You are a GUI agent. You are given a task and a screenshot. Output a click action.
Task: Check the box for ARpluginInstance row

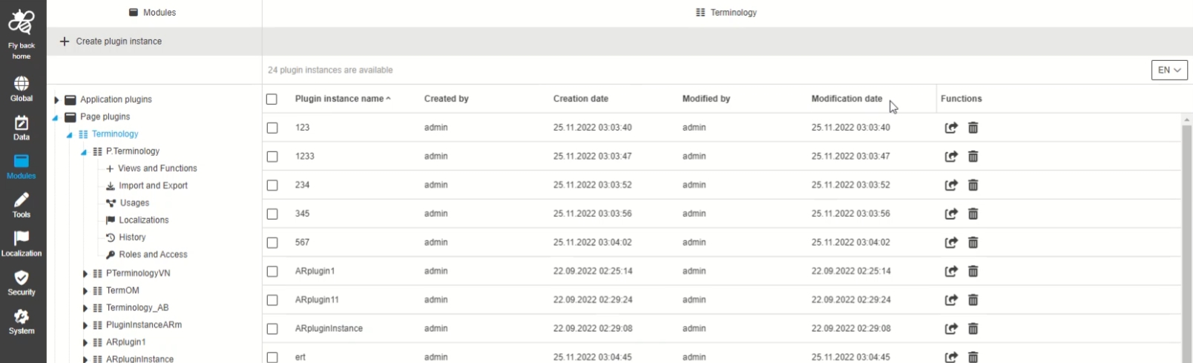tap(272, 329)
